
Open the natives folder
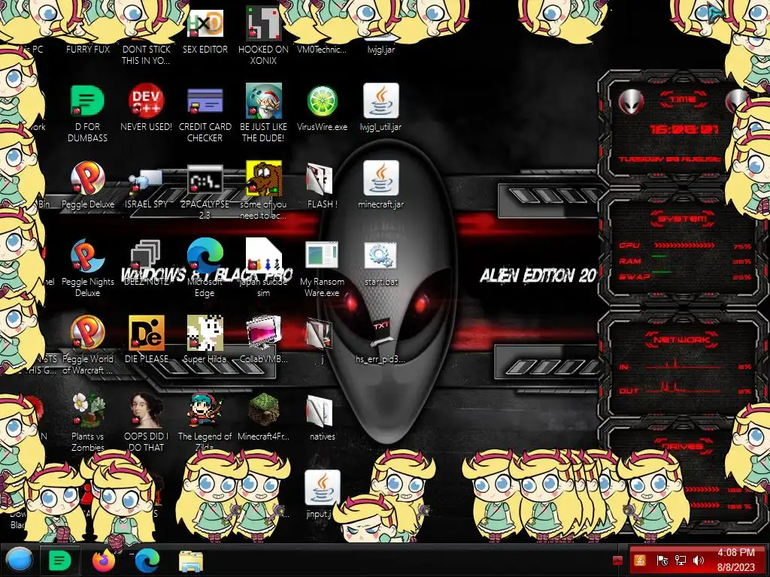pos(320,411)
